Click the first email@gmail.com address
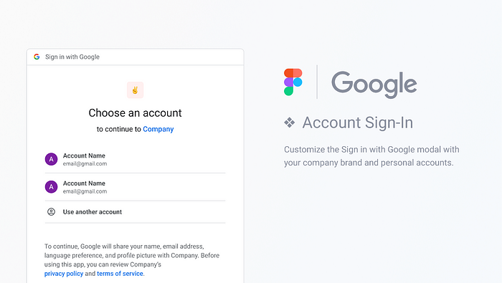The image size is (502, 283). click(x=85, y=164)
